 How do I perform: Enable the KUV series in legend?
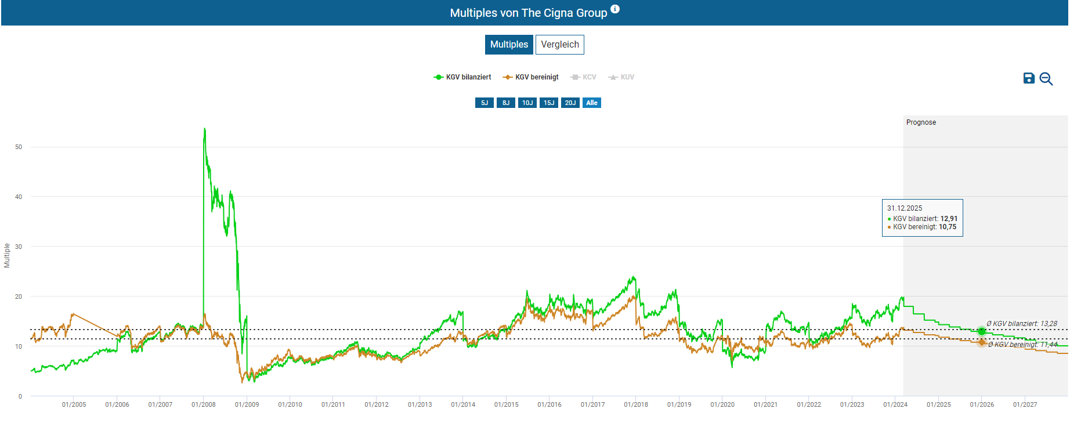621,77
